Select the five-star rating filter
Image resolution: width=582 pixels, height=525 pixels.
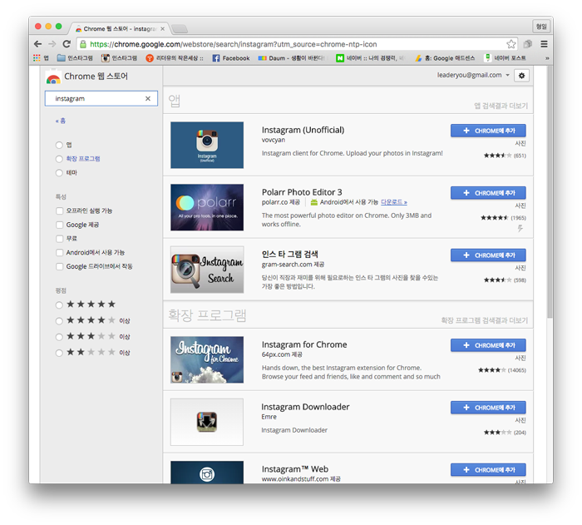59,305
